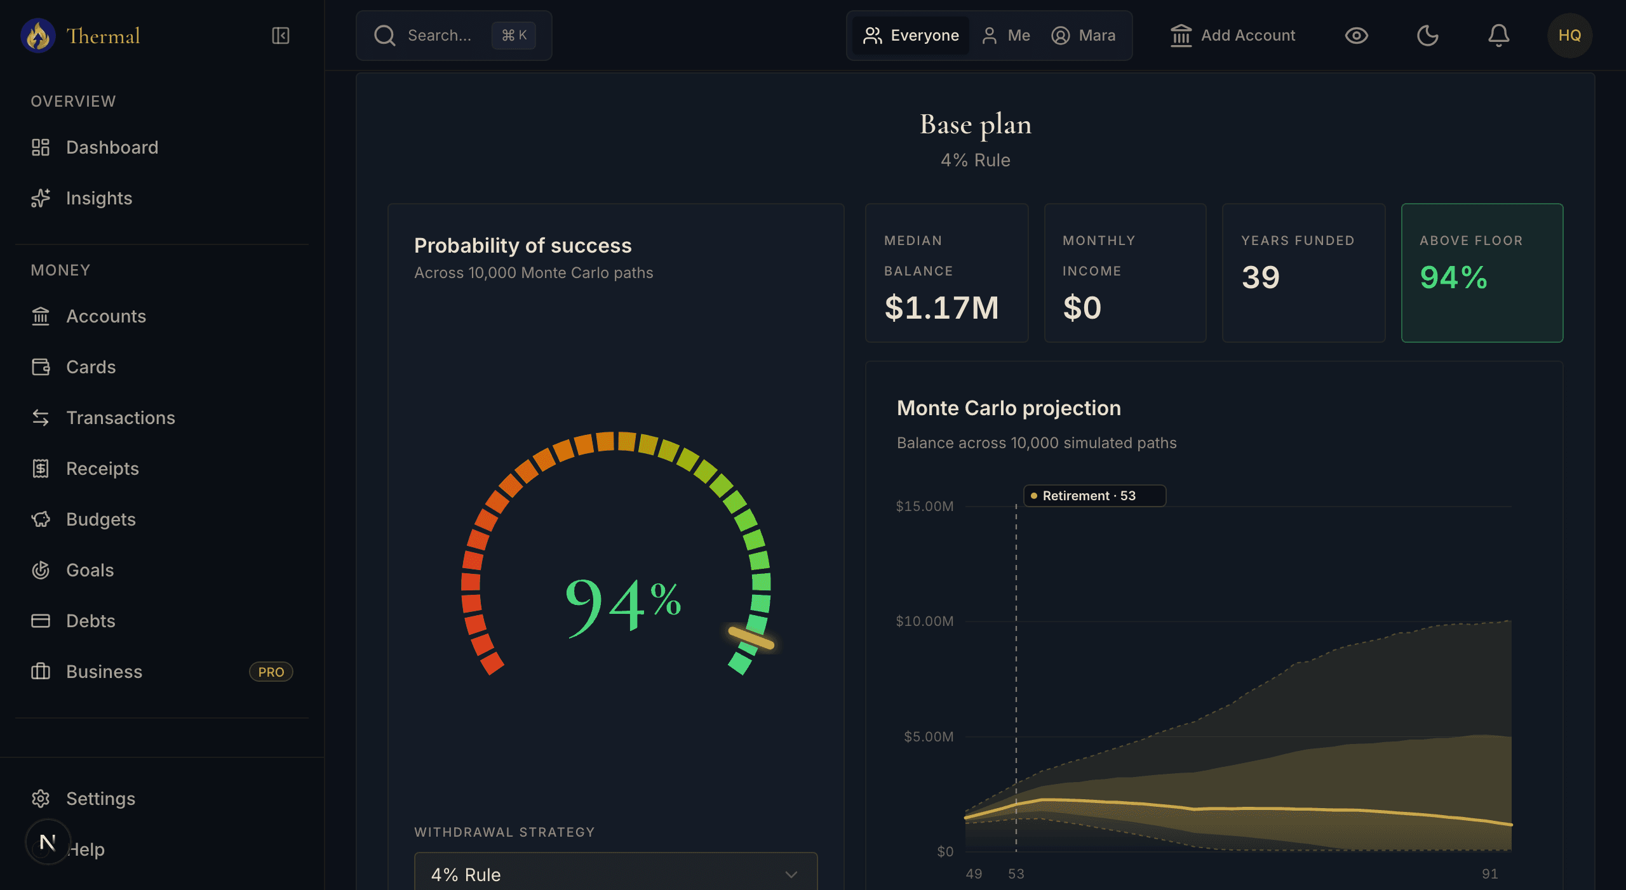This screenshot has width=1626, height=890.
Task: Click the $10.00M axis label
Action: pos(924,621)
